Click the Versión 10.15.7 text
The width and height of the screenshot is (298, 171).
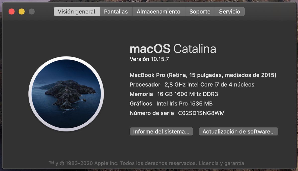tap(149, 59)
